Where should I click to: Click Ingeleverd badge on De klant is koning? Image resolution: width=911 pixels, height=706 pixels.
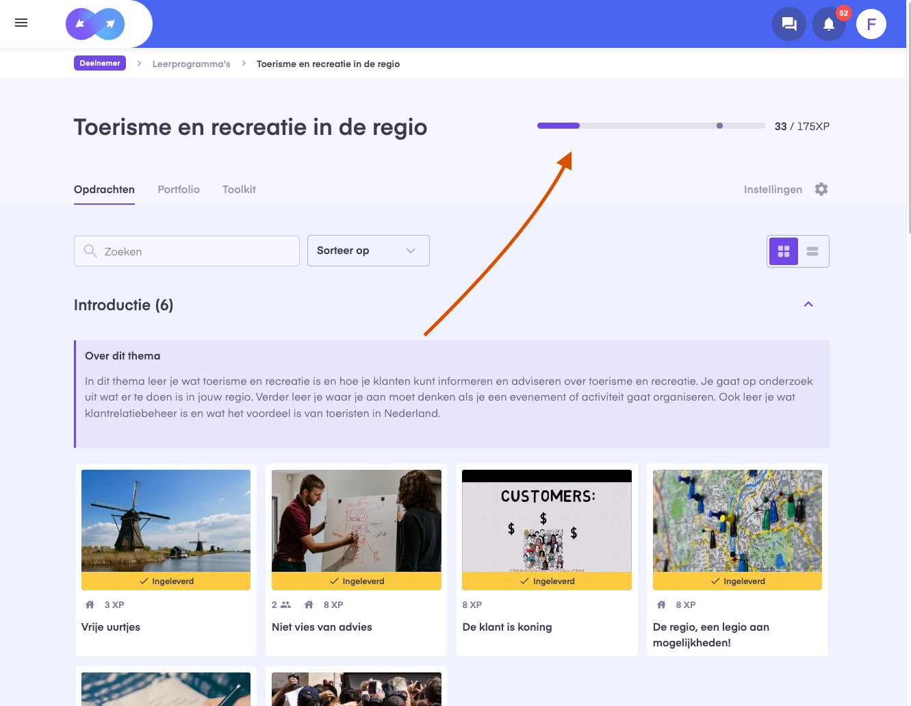point(547,581)
